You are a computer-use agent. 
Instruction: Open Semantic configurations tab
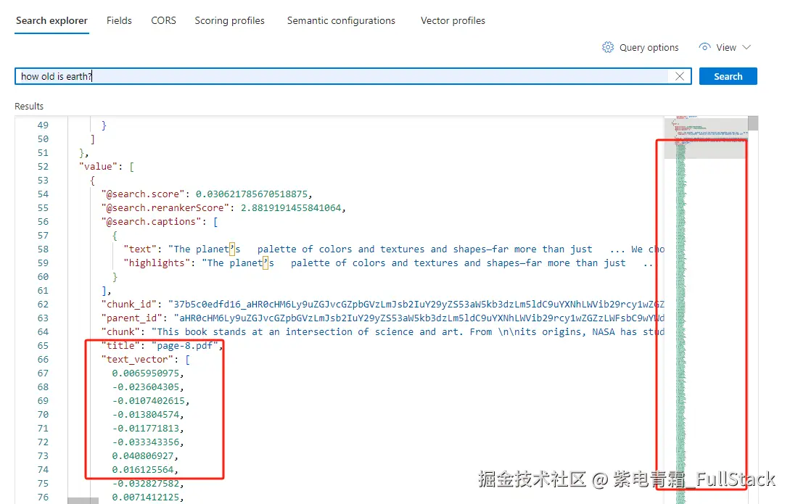pos(341,20)
